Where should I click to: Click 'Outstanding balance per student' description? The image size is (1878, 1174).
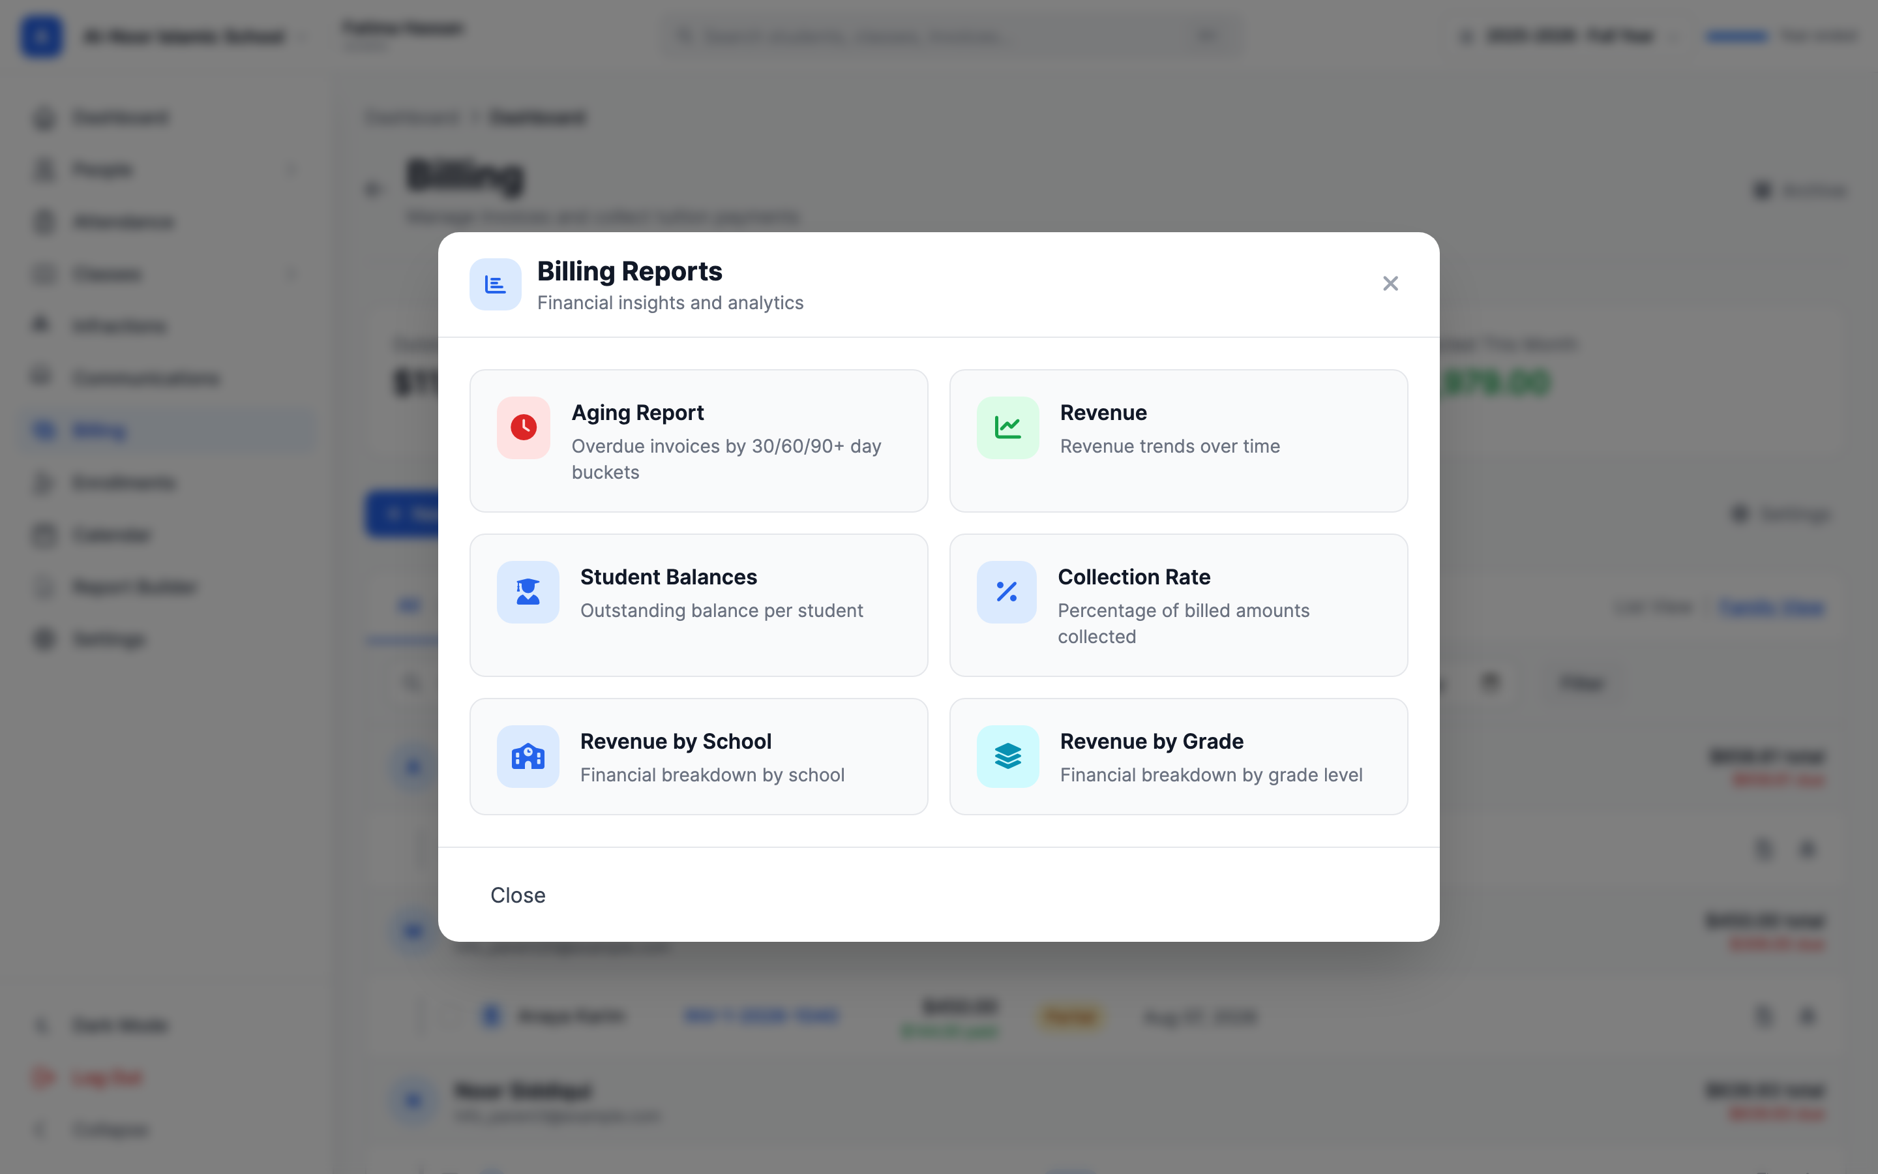(x=721, y=611)
